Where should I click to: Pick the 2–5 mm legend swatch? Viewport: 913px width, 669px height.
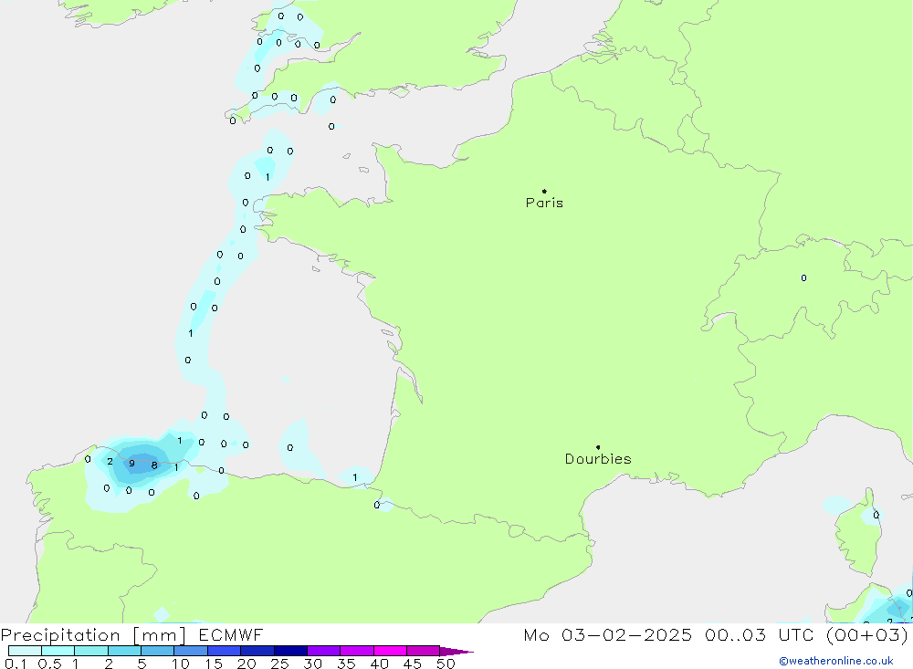pos(124,651)
